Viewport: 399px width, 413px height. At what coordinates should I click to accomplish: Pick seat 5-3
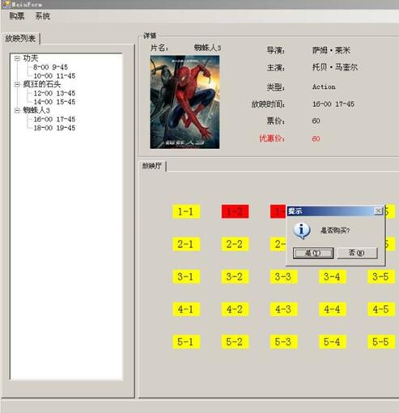pyautogui.click(x=284, y=342)
